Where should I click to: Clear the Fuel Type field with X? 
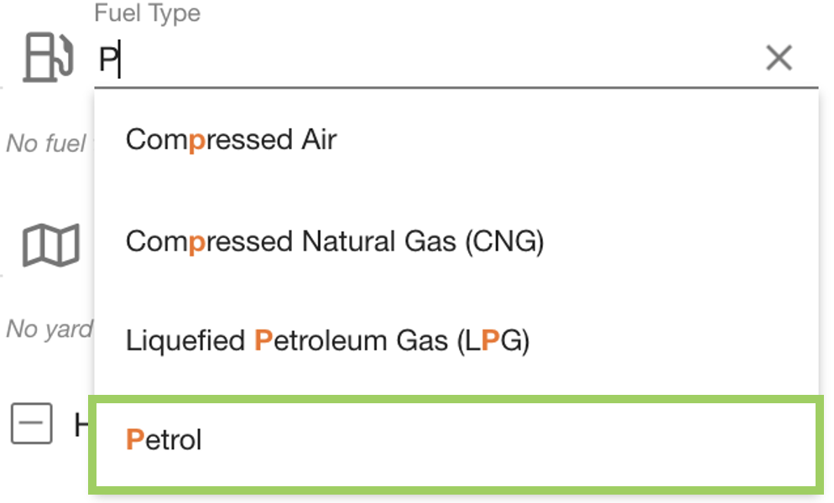tap(779, 58)
